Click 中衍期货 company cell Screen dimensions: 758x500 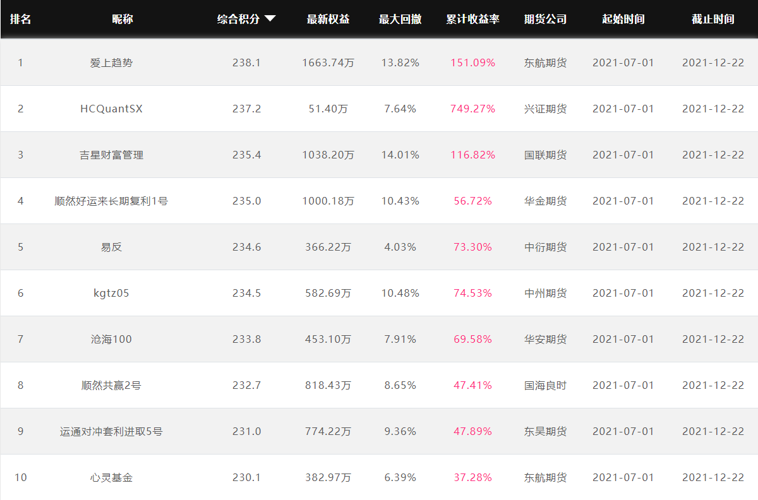545,247
